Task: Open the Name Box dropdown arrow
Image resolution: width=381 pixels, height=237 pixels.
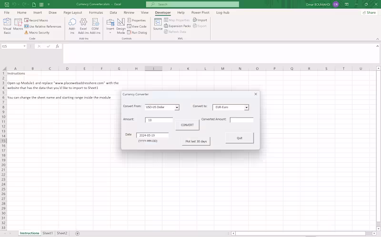Action: (25, 46)
